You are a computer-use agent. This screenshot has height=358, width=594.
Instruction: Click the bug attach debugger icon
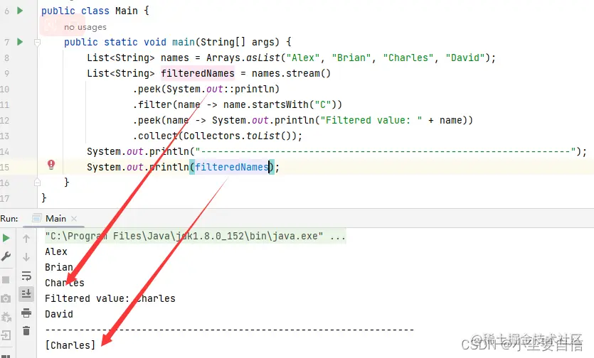6,317
